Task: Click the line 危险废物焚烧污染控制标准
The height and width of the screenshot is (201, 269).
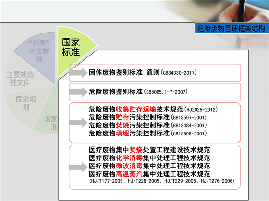Action: pyautogui.click(x=129, y=125)
